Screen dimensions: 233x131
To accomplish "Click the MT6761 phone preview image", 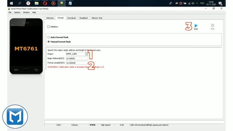I will (26, 46).
